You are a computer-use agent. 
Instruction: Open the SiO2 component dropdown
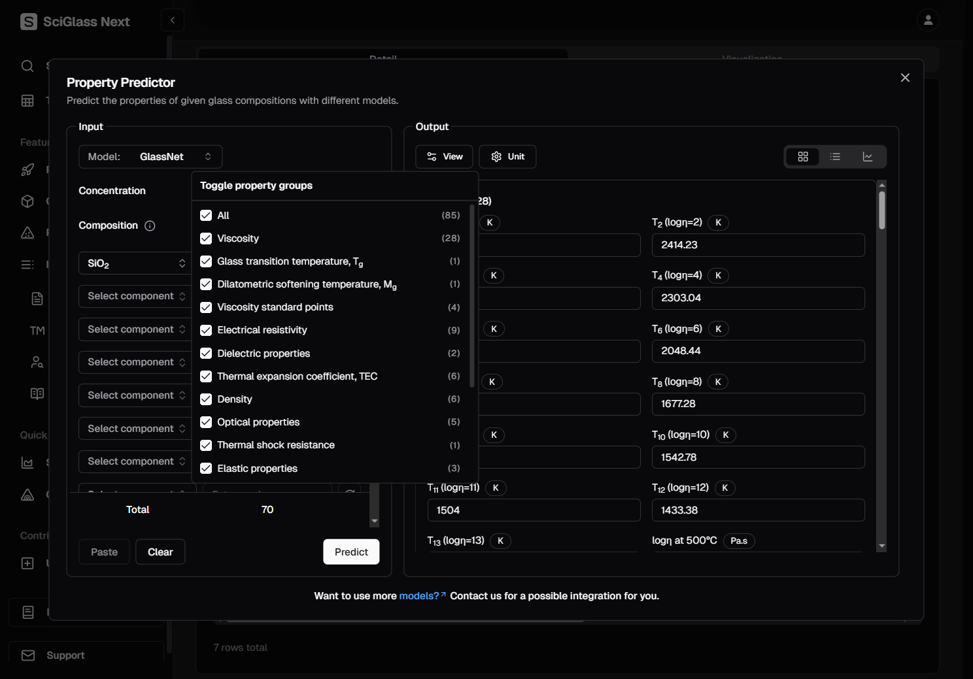(136, 263)
